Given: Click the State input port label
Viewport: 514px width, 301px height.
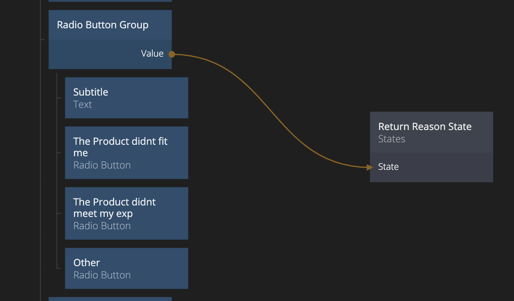Looking at the screenshot, I should [x=388, y=167].
